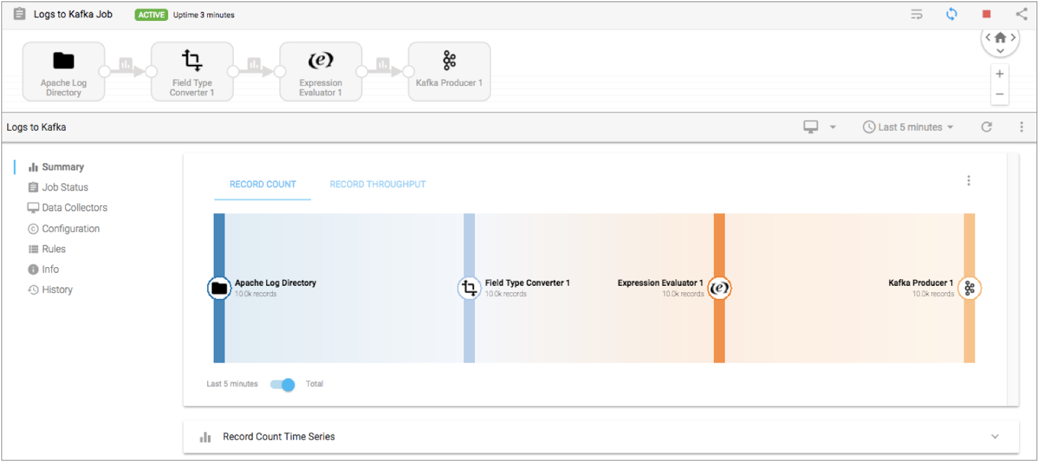Click the share icon in top bar
The height and width of the screenshot is (462, 1038).
pyautogui.click(x=1021, y=14)
